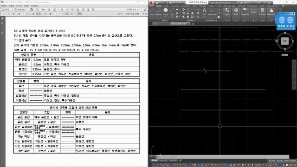Choose the selection cursor tool in Acrobat
The width and height of the screenshot is (297, 167).
pos(33,14)
